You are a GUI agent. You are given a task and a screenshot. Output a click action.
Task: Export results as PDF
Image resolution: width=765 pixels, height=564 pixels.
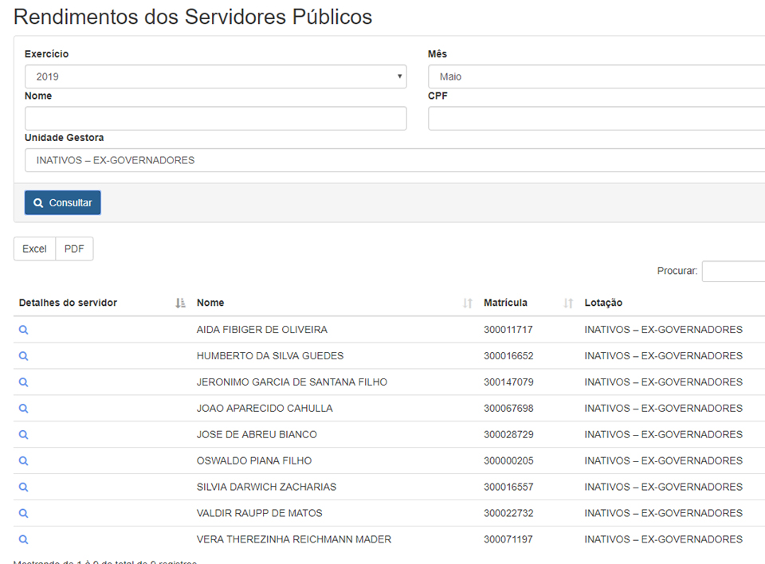point(74,249)
